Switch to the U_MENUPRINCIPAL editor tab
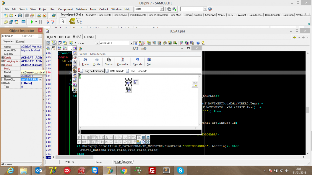The width and height of the screenshot is (312, 175). 59,37
